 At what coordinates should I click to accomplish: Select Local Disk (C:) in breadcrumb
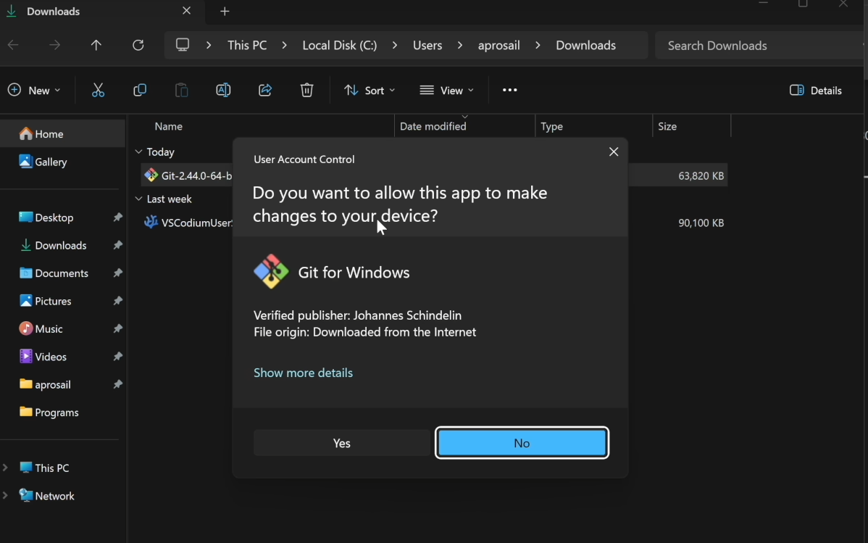(339, 46)
